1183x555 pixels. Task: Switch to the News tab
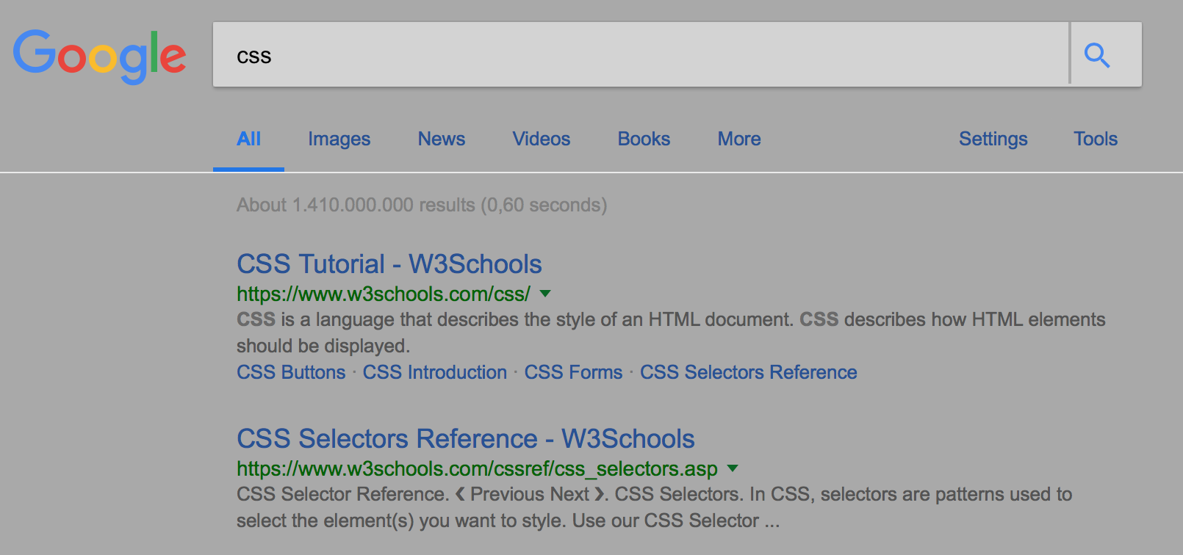pos(441,139)
